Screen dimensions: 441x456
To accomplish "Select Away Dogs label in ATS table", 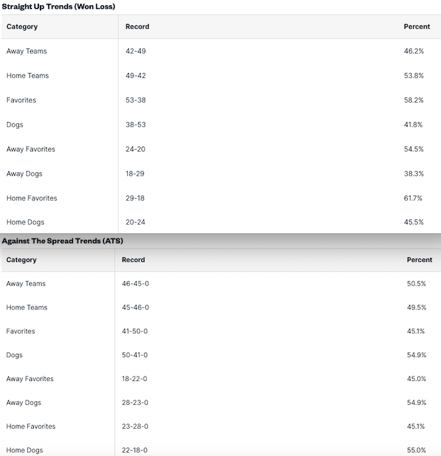I will click(24, 402).
